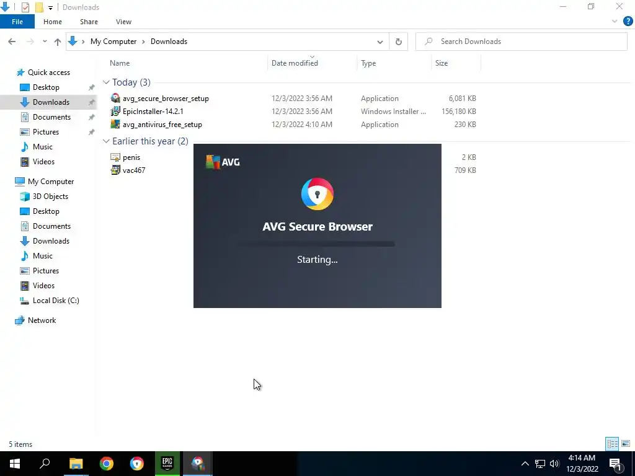Click Downloads in address breadcrumb
The image size is (635, 476).
169,42
